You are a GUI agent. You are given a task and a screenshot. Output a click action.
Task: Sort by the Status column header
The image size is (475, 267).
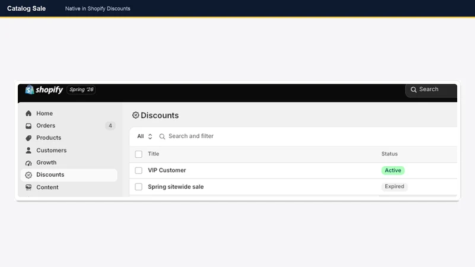click(389, 154)
